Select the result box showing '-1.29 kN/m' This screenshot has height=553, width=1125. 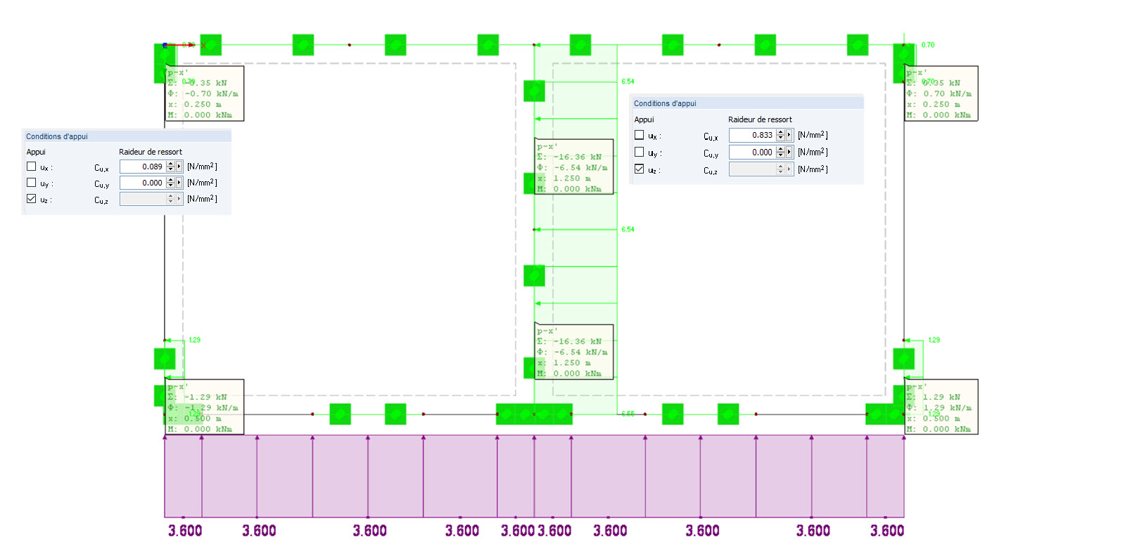click(205, 408)
